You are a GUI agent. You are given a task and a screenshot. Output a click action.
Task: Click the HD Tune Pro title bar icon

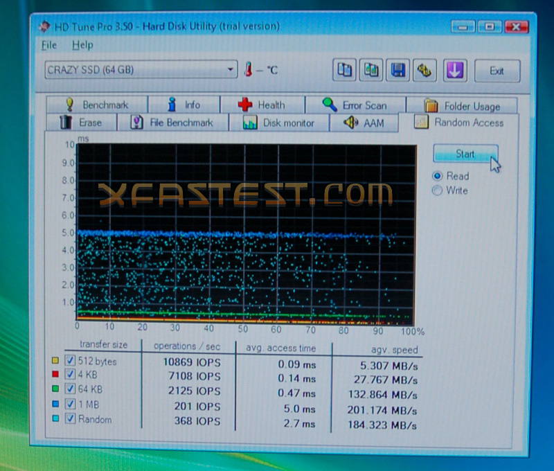[44, 26]
